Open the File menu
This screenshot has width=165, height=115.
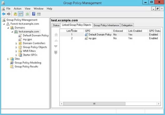click(8, 9)
